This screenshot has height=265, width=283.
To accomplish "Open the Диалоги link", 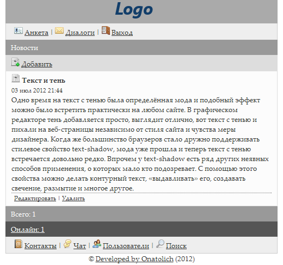I will tap(80, 33).
